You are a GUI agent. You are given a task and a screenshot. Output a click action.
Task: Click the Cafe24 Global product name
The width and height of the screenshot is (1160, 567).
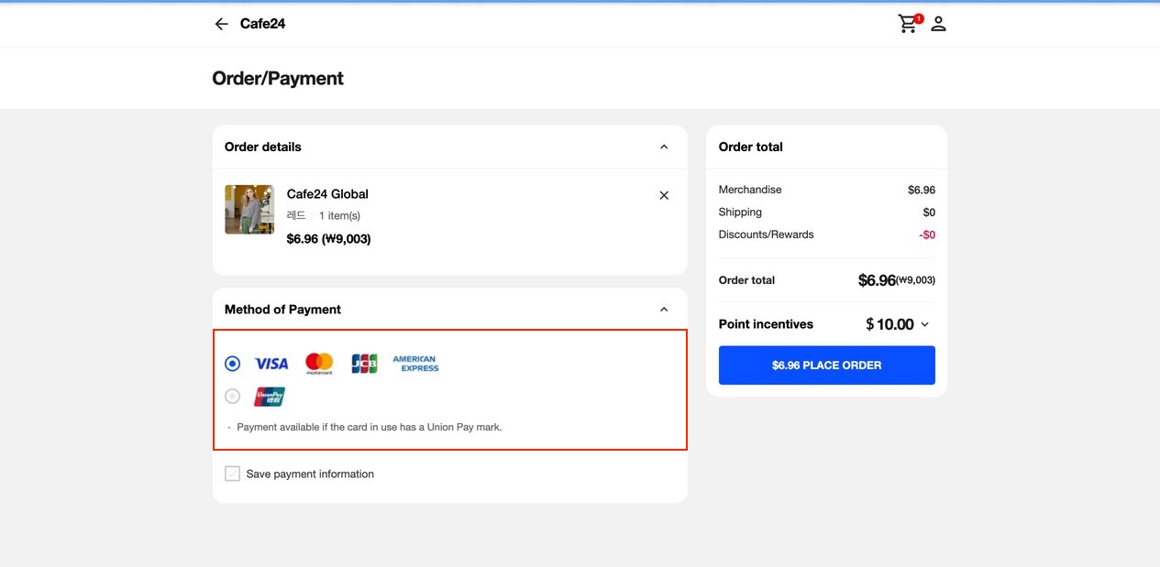[x=327, y=194]
